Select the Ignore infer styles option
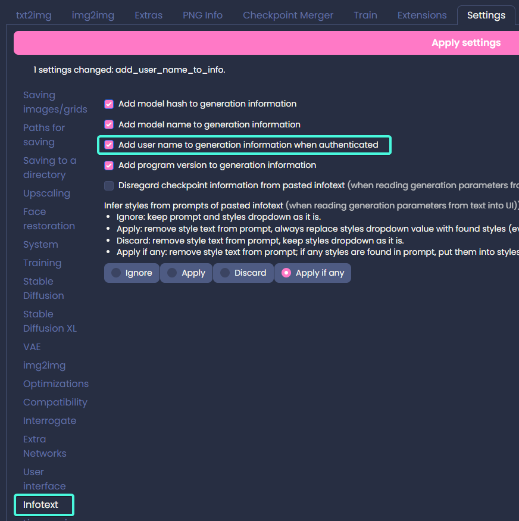519x521 pixels. point(132,273)
